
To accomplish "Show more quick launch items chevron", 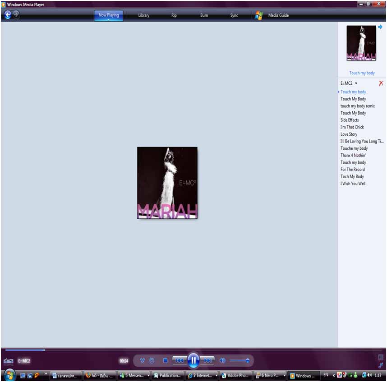I will 46,373.
